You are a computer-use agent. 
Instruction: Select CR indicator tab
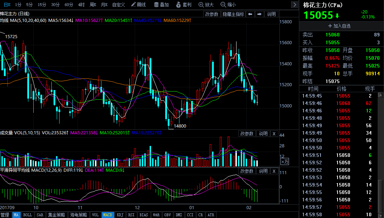201,215
